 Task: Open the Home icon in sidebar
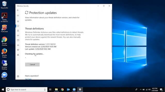pyautogui.click(x=18, y=21)
